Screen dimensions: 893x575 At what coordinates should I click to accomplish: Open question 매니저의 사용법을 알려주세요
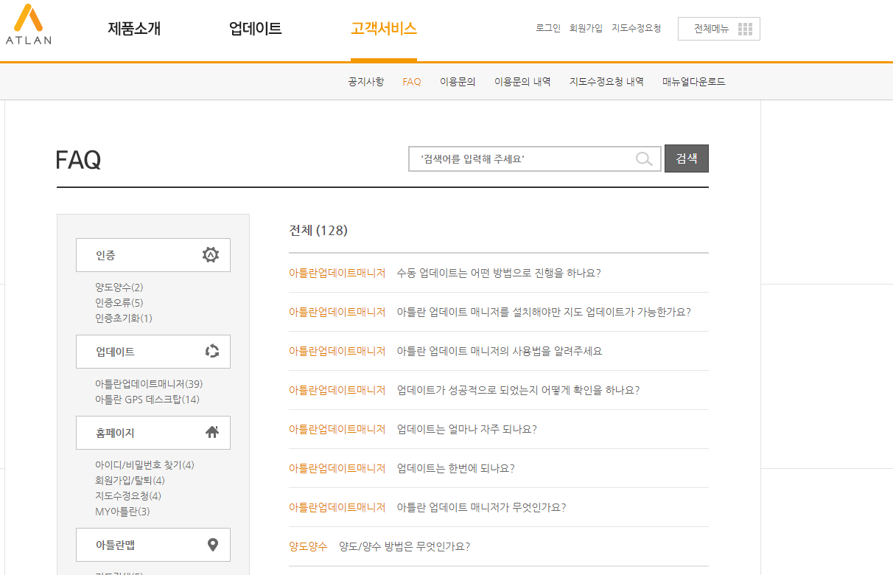500,351
